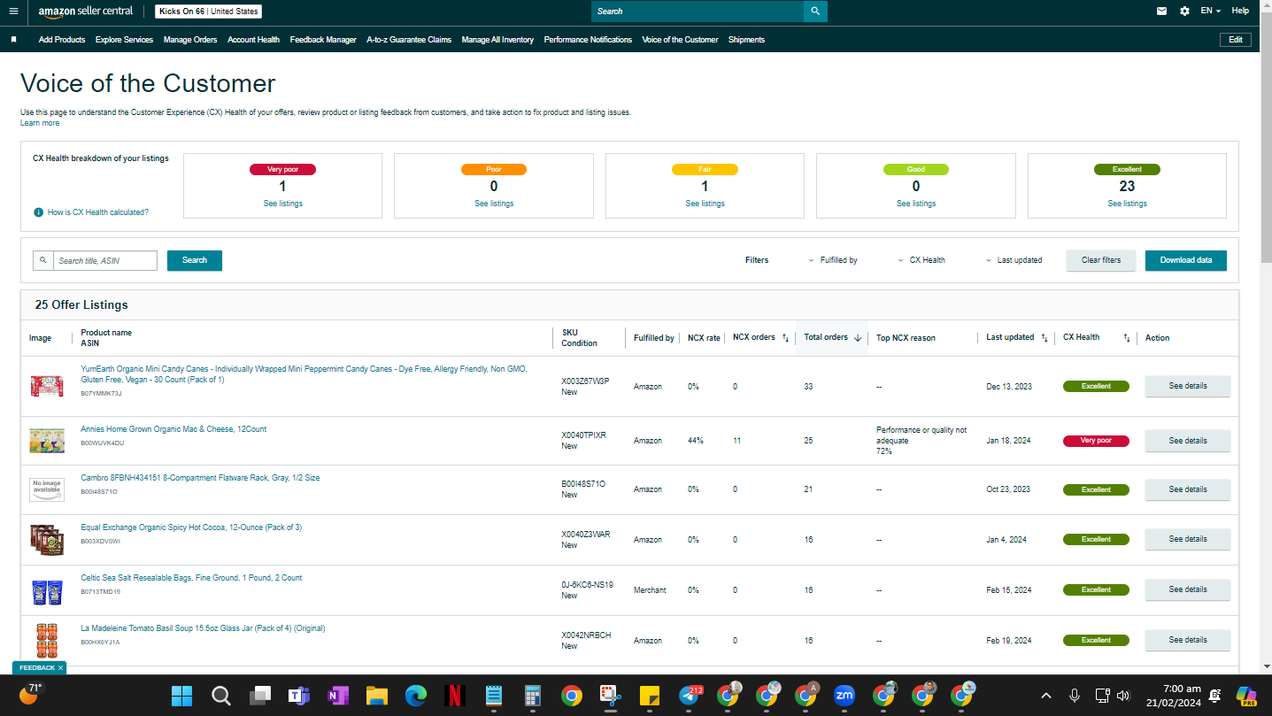Open La Madeleine Tomato Basil Soup link
The image size is (1272, 716).
pos(203,628)
